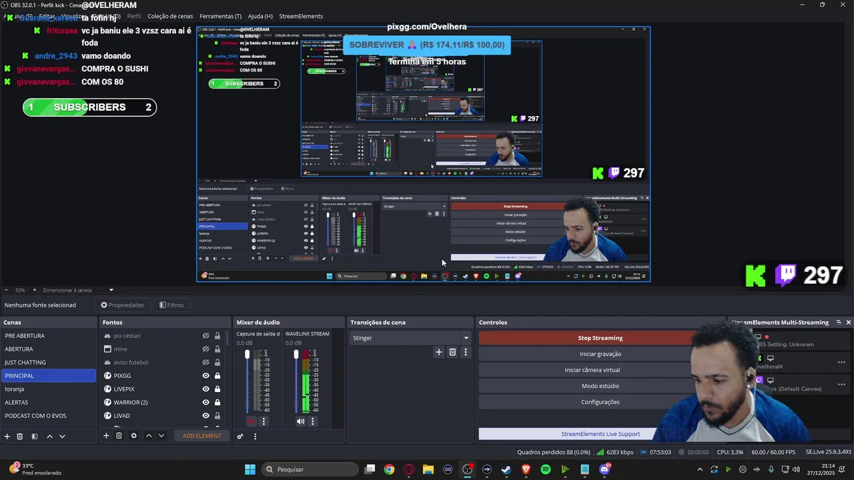Select the JUST CHATTING scene
Image resolution: width=854 pixels, height=480 pixels.
49,363
